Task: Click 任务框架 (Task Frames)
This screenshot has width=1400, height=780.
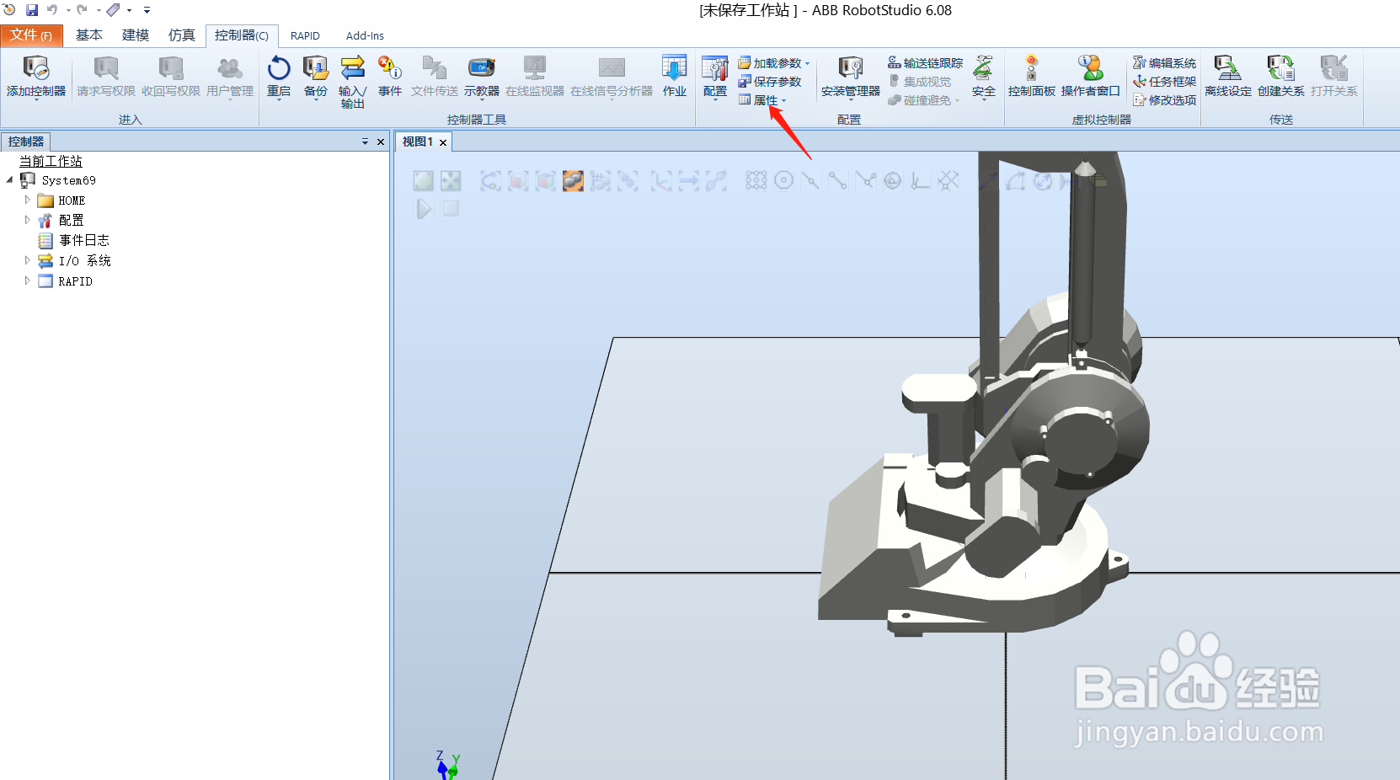Action: pyautogui.click(x=1165, y=82)
